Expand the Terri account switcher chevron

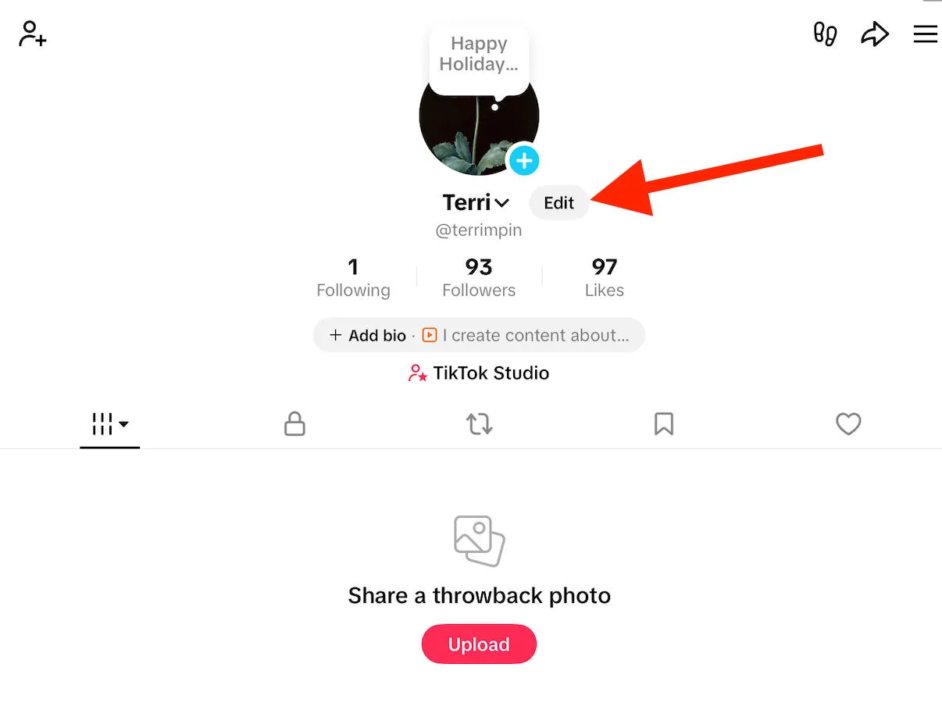coord(501,203)
